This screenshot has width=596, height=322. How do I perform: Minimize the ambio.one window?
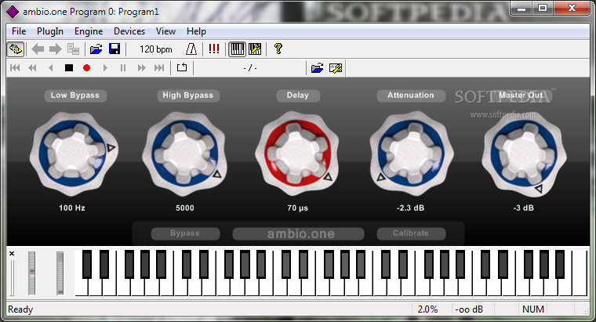click(521, 8)
